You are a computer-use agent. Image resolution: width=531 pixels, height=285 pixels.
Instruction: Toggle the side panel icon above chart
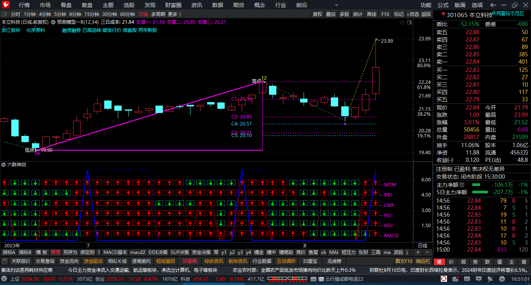[x=409, y=23]
